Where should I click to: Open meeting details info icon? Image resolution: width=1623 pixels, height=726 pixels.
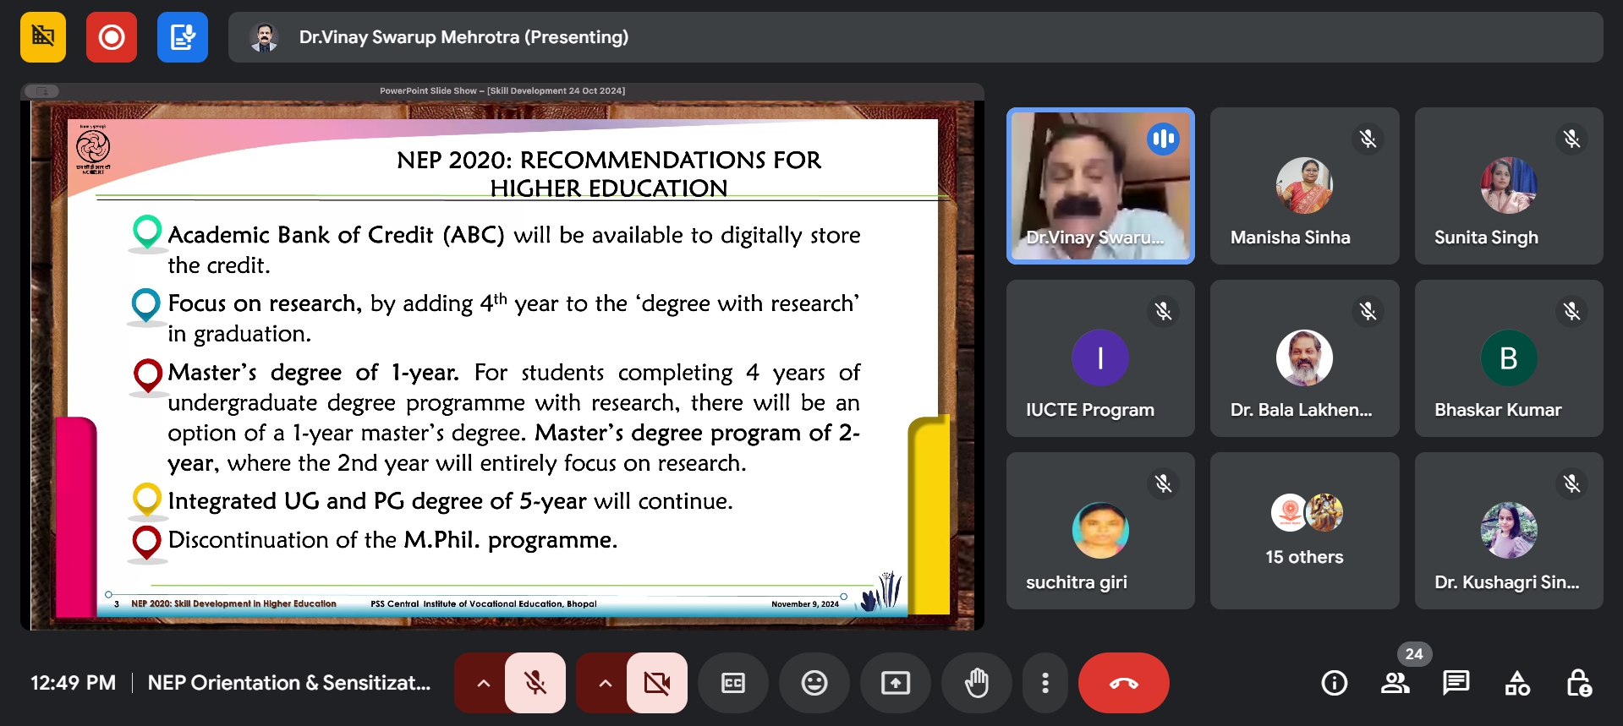tap(1334, 683)
